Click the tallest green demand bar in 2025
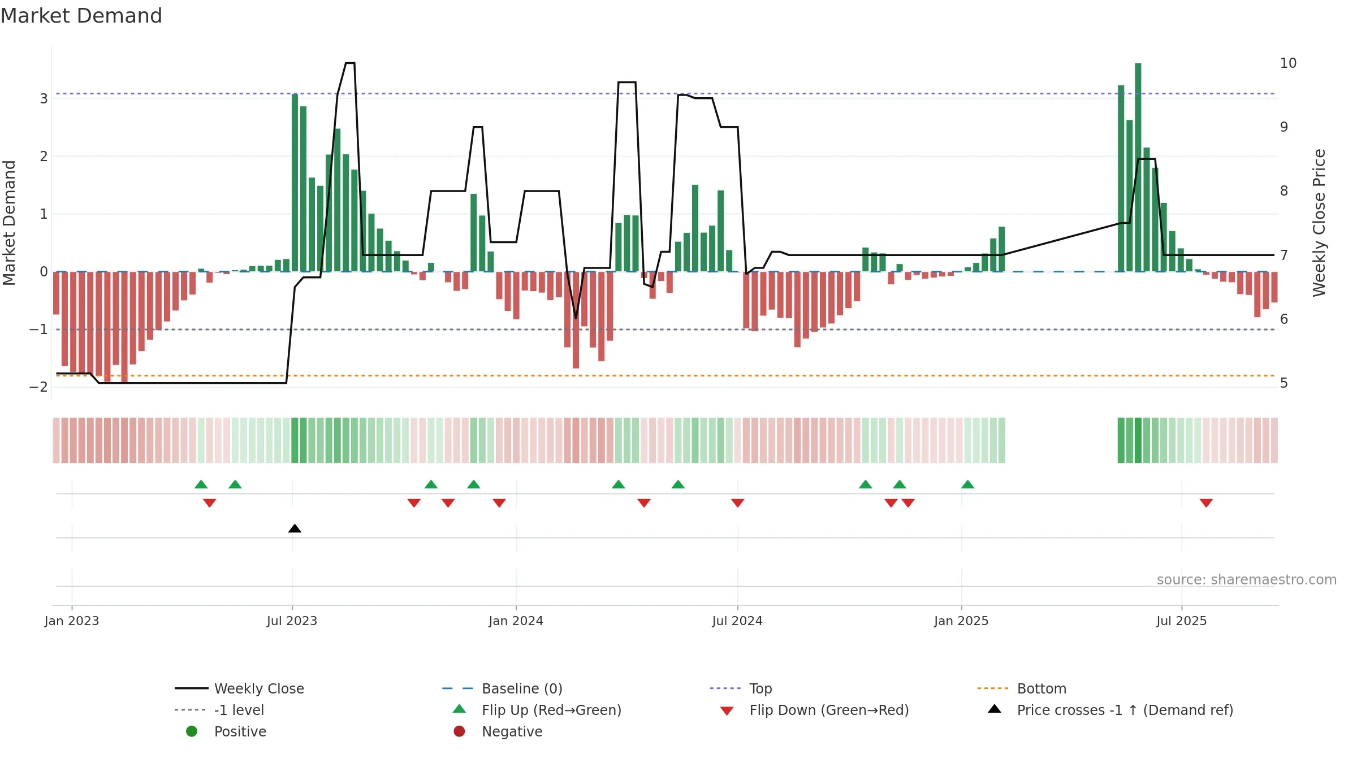This screenshot has height=763, width=1357. [x=1138, y=167]
